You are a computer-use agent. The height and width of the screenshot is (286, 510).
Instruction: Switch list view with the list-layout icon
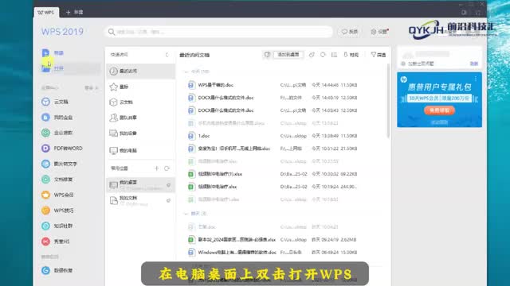point(334,55)
